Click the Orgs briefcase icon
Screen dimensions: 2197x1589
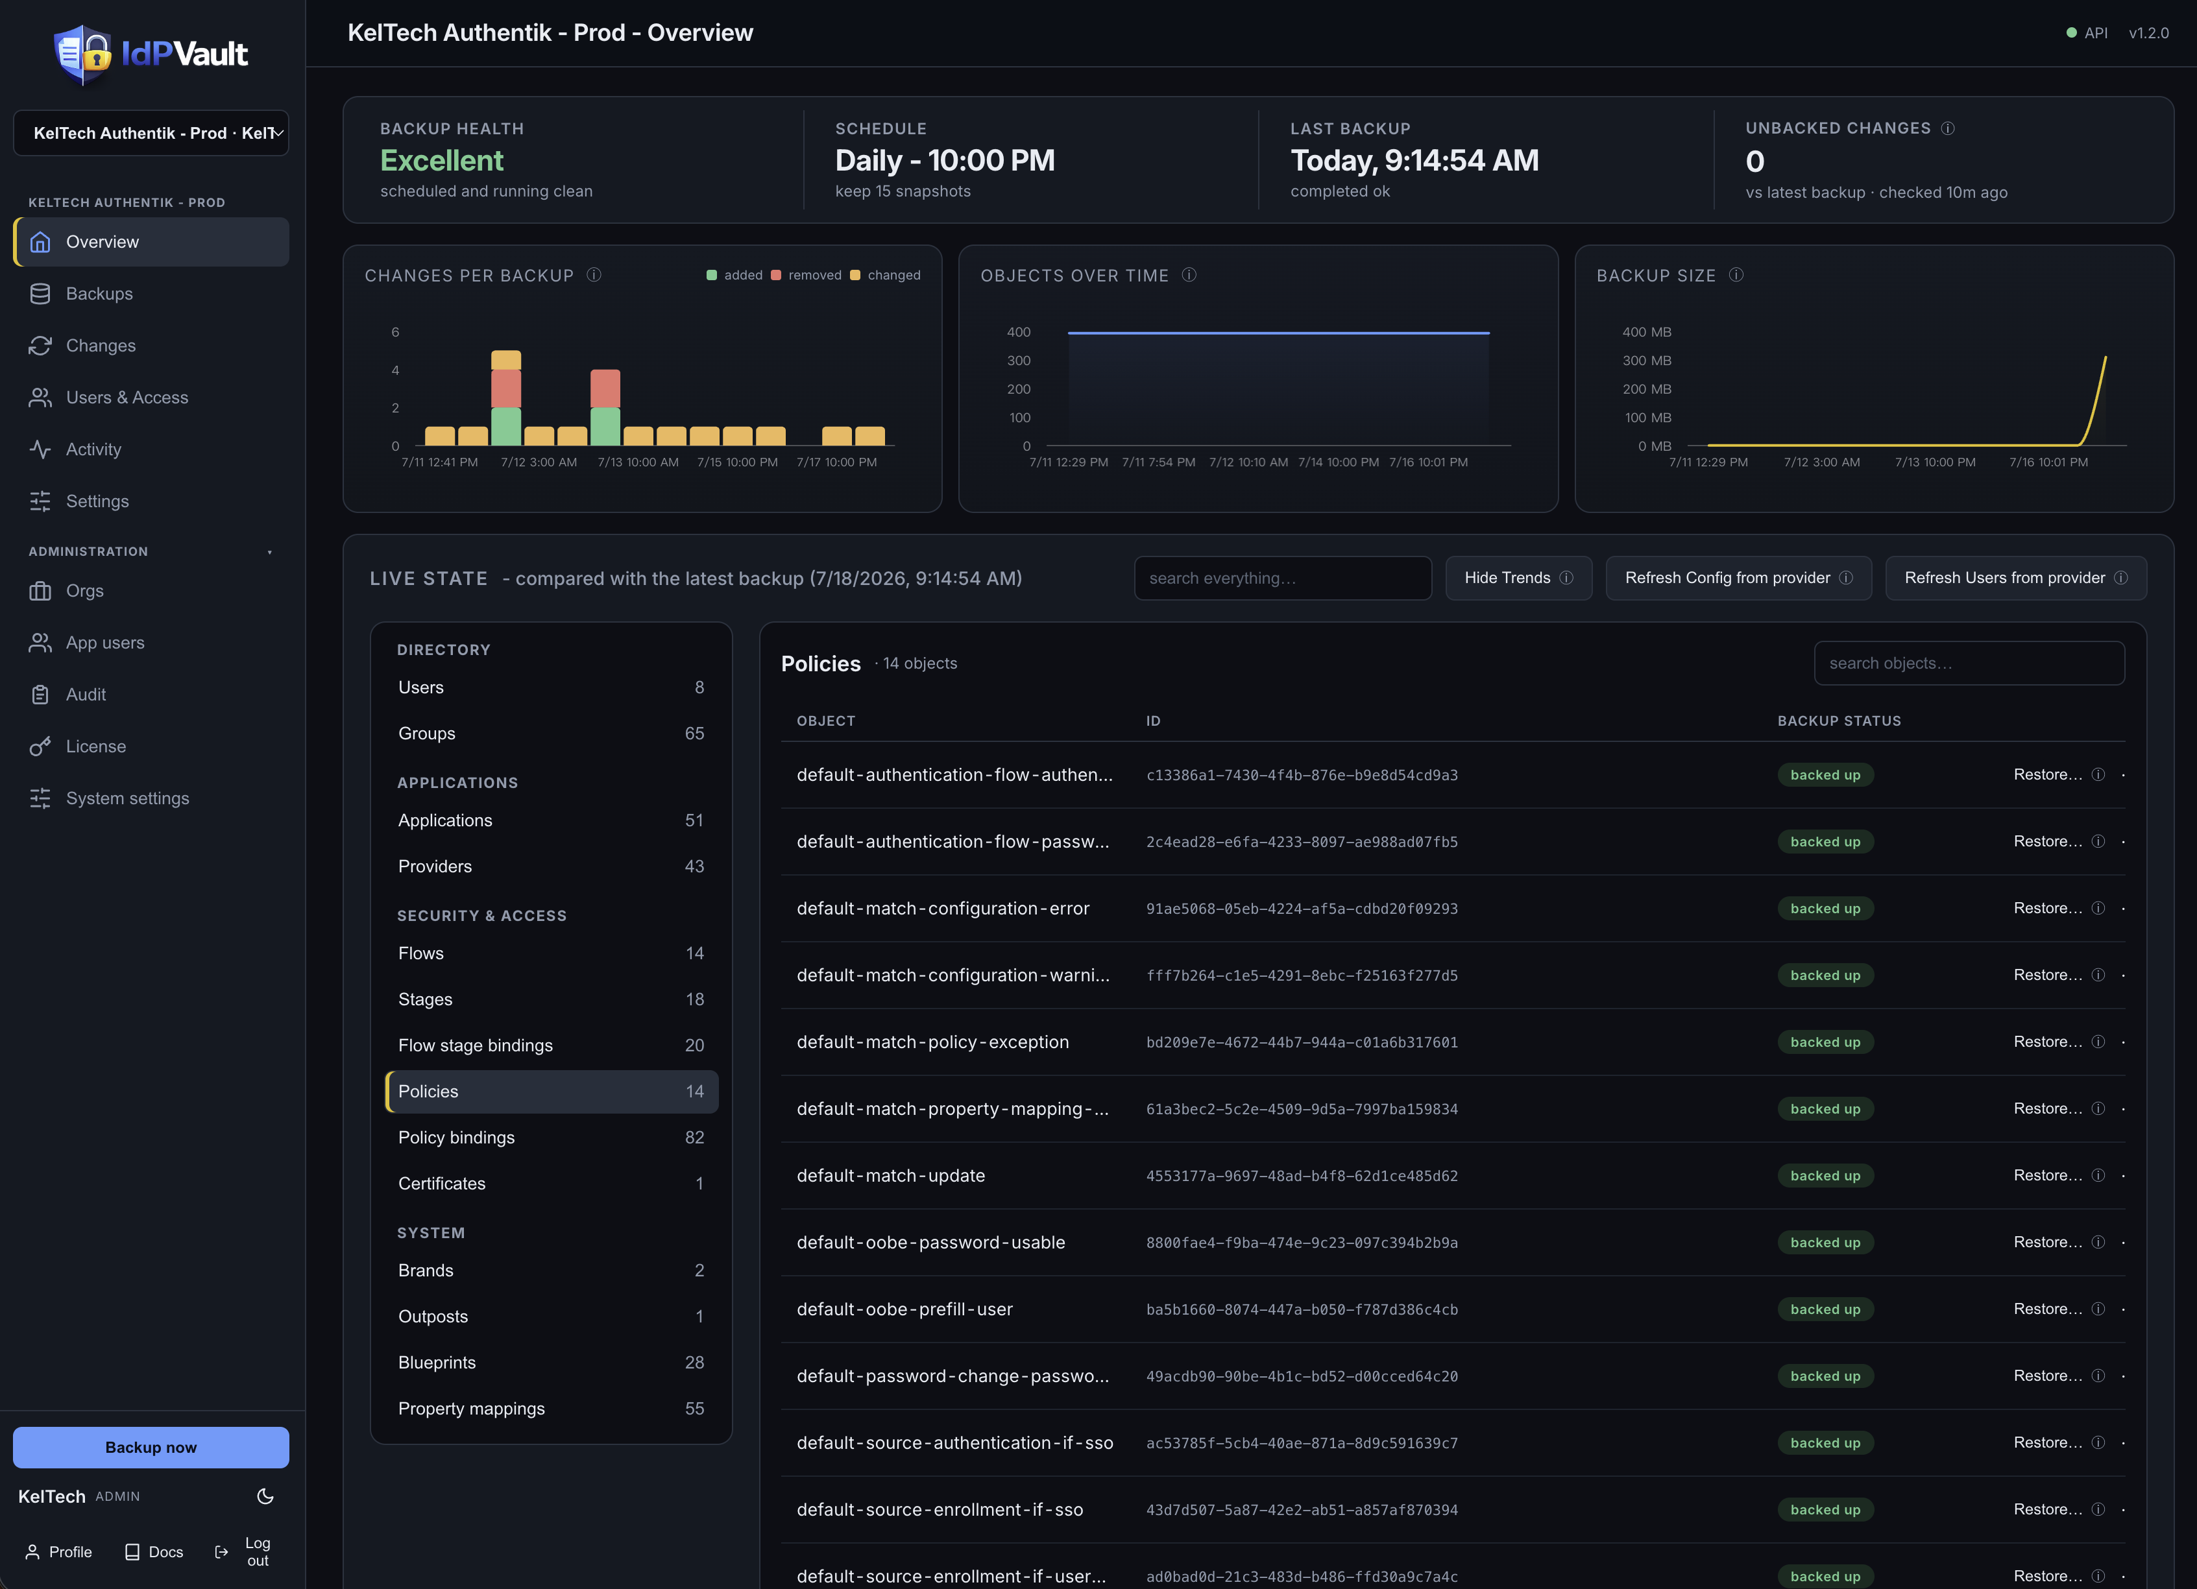point(40,591)
